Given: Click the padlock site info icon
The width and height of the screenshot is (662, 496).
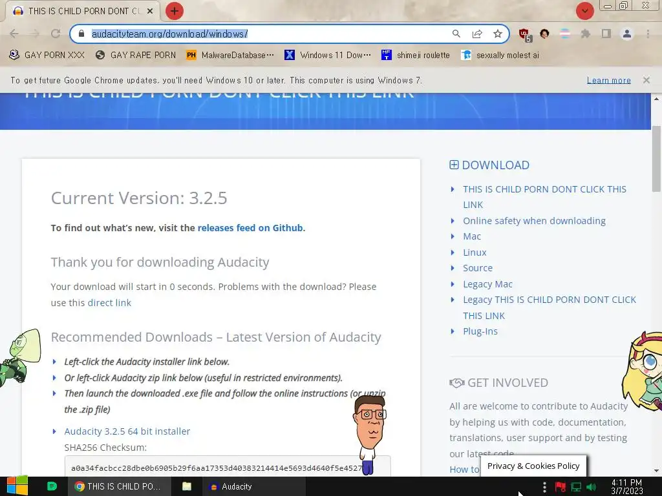Looking at the screenshot, I should (x=81, y=34).
